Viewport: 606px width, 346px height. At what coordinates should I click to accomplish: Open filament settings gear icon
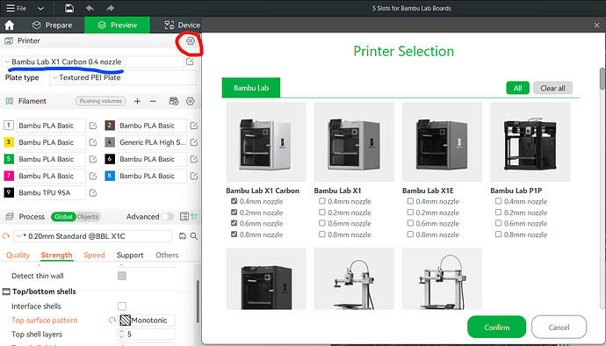pyautogui.click(x=191, y=101)
